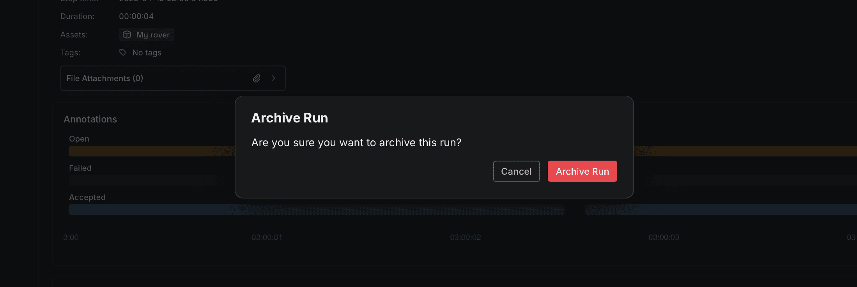Select the Accepted annotations timeline bar
The width and height of the screenshot is (857, 287).
tap(317, 210)
